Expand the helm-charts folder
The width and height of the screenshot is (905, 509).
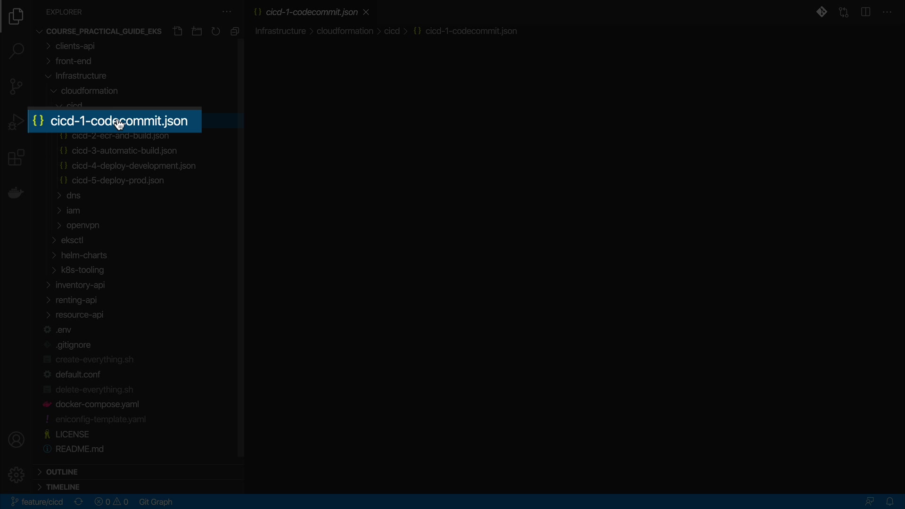pyautogui.click(x=84, y=255)
